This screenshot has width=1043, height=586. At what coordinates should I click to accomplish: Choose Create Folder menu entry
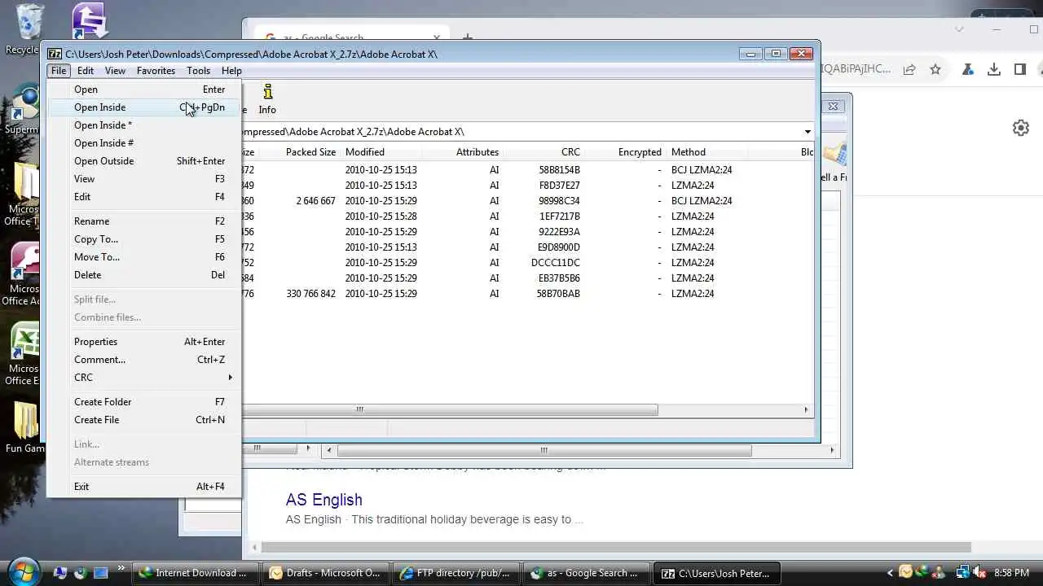pos(144,402)
